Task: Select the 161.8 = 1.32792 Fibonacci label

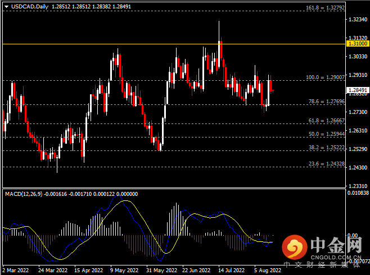Action: click(325, 8)
